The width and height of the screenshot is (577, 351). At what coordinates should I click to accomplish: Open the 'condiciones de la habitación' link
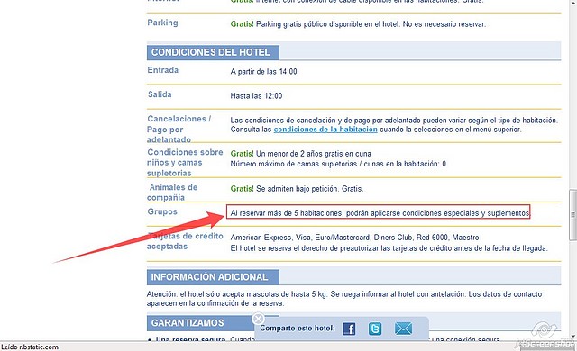click(x=325, y=130)
